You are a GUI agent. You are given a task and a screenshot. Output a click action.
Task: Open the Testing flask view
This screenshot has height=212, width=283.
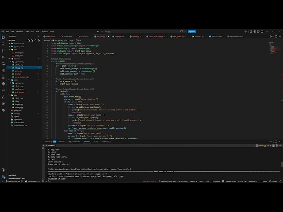click(3, 77)
